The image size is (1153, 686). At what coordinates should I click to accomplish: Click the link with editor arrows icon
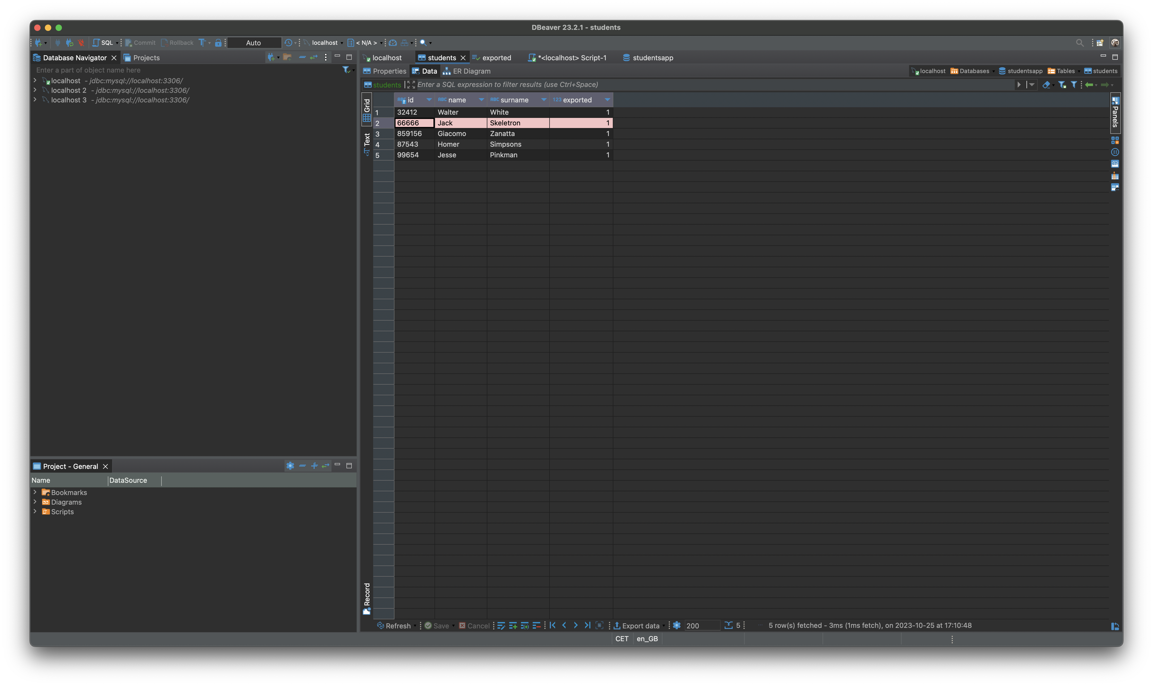point(314,57)
